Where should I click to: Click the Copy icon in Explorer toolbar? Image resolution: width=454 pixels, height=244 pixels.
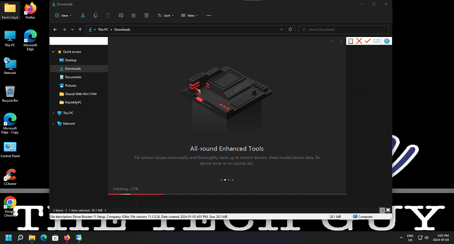[95, 16]
